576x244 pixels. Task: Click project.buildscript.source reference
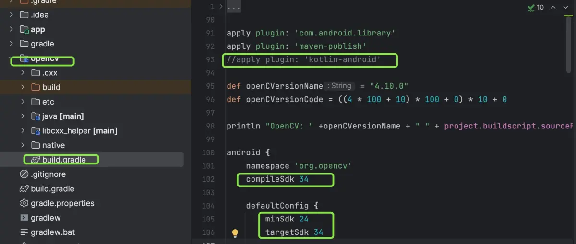point(509,126)
